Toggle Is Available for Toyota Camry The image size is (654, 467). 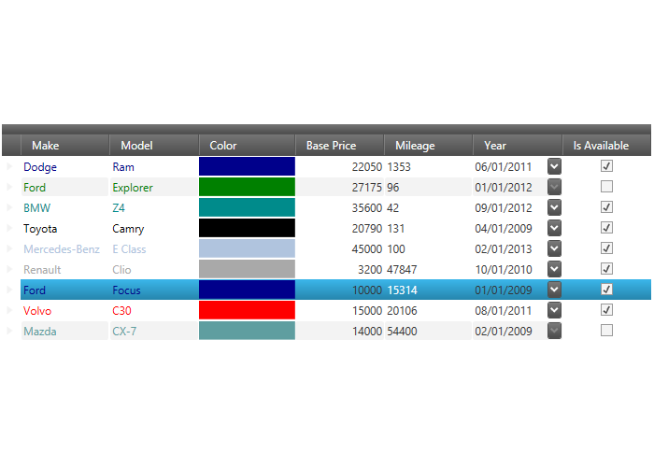pyautogui.click(x=606, y=228)
